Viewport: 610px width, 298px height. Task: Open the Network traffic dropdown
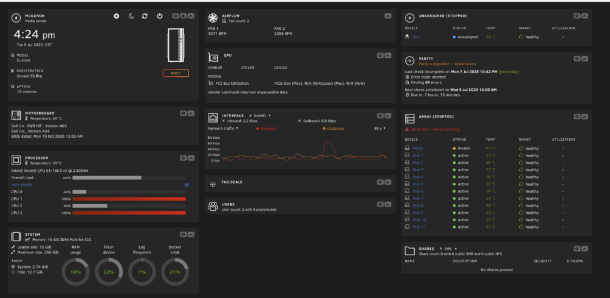[x=223, y=128]
